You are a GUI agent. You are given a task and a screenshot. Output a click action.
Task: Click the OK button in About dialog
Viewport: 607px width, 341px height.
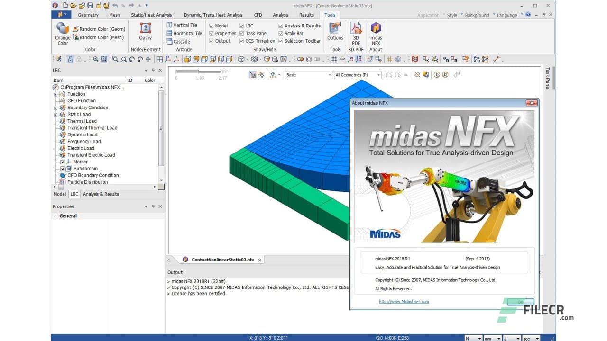(520, 302)
